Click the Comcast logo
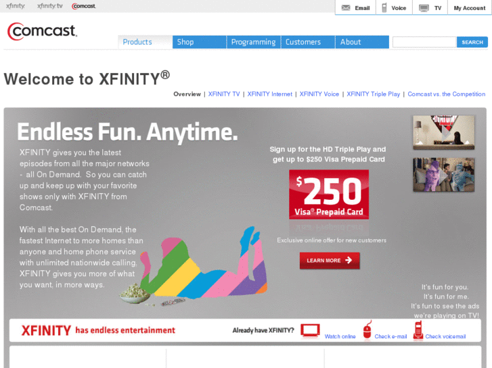492x368 pixels. pos(42,31)
